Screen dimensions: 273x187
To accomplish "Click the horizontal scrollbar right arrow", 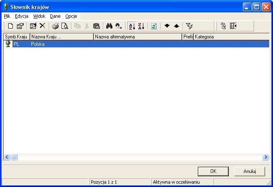I will (x=266, y=157).
